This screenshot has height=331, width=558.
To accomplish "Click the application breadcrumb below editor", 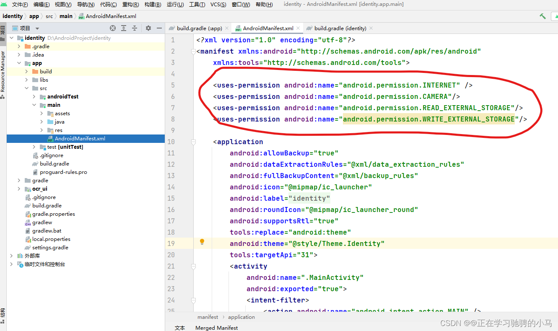I will point(241,317).
